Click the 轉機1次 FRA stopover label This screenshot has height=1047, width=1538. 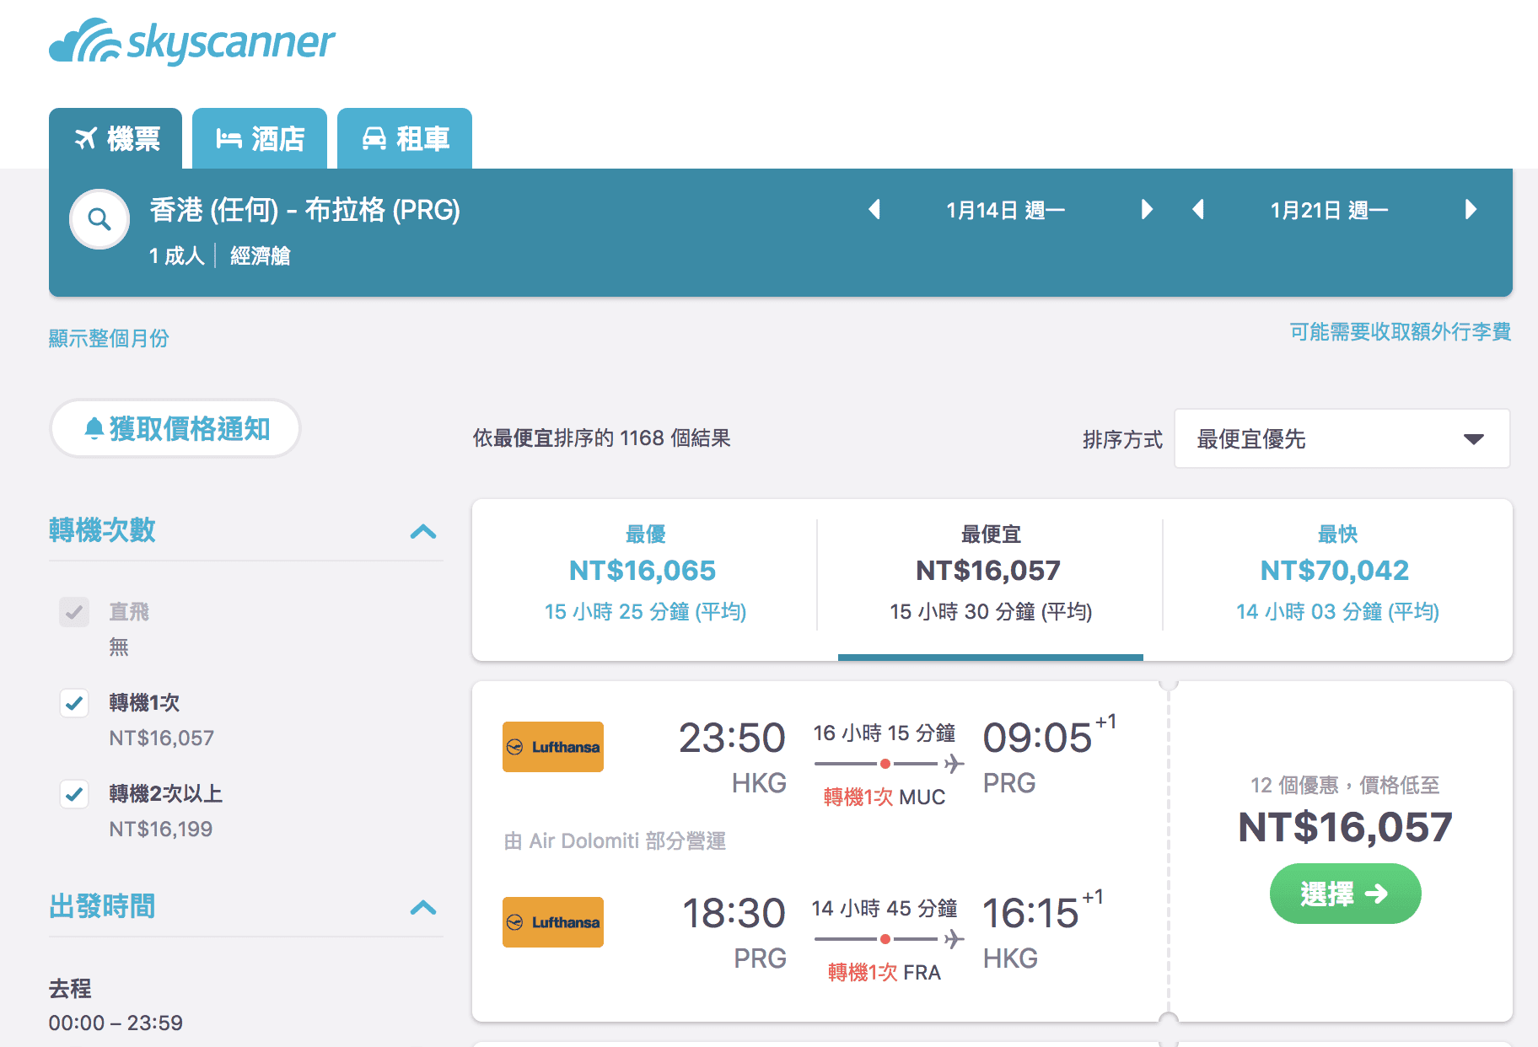pos(884,972)
